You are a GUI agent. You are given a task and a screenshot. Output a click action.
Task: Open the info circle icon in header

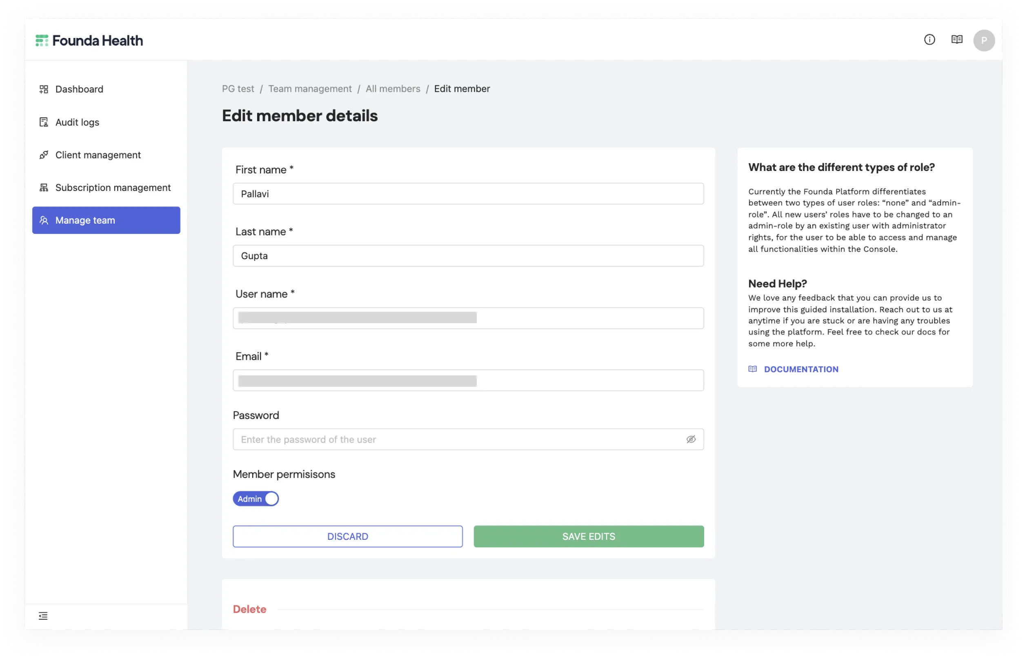929,40
